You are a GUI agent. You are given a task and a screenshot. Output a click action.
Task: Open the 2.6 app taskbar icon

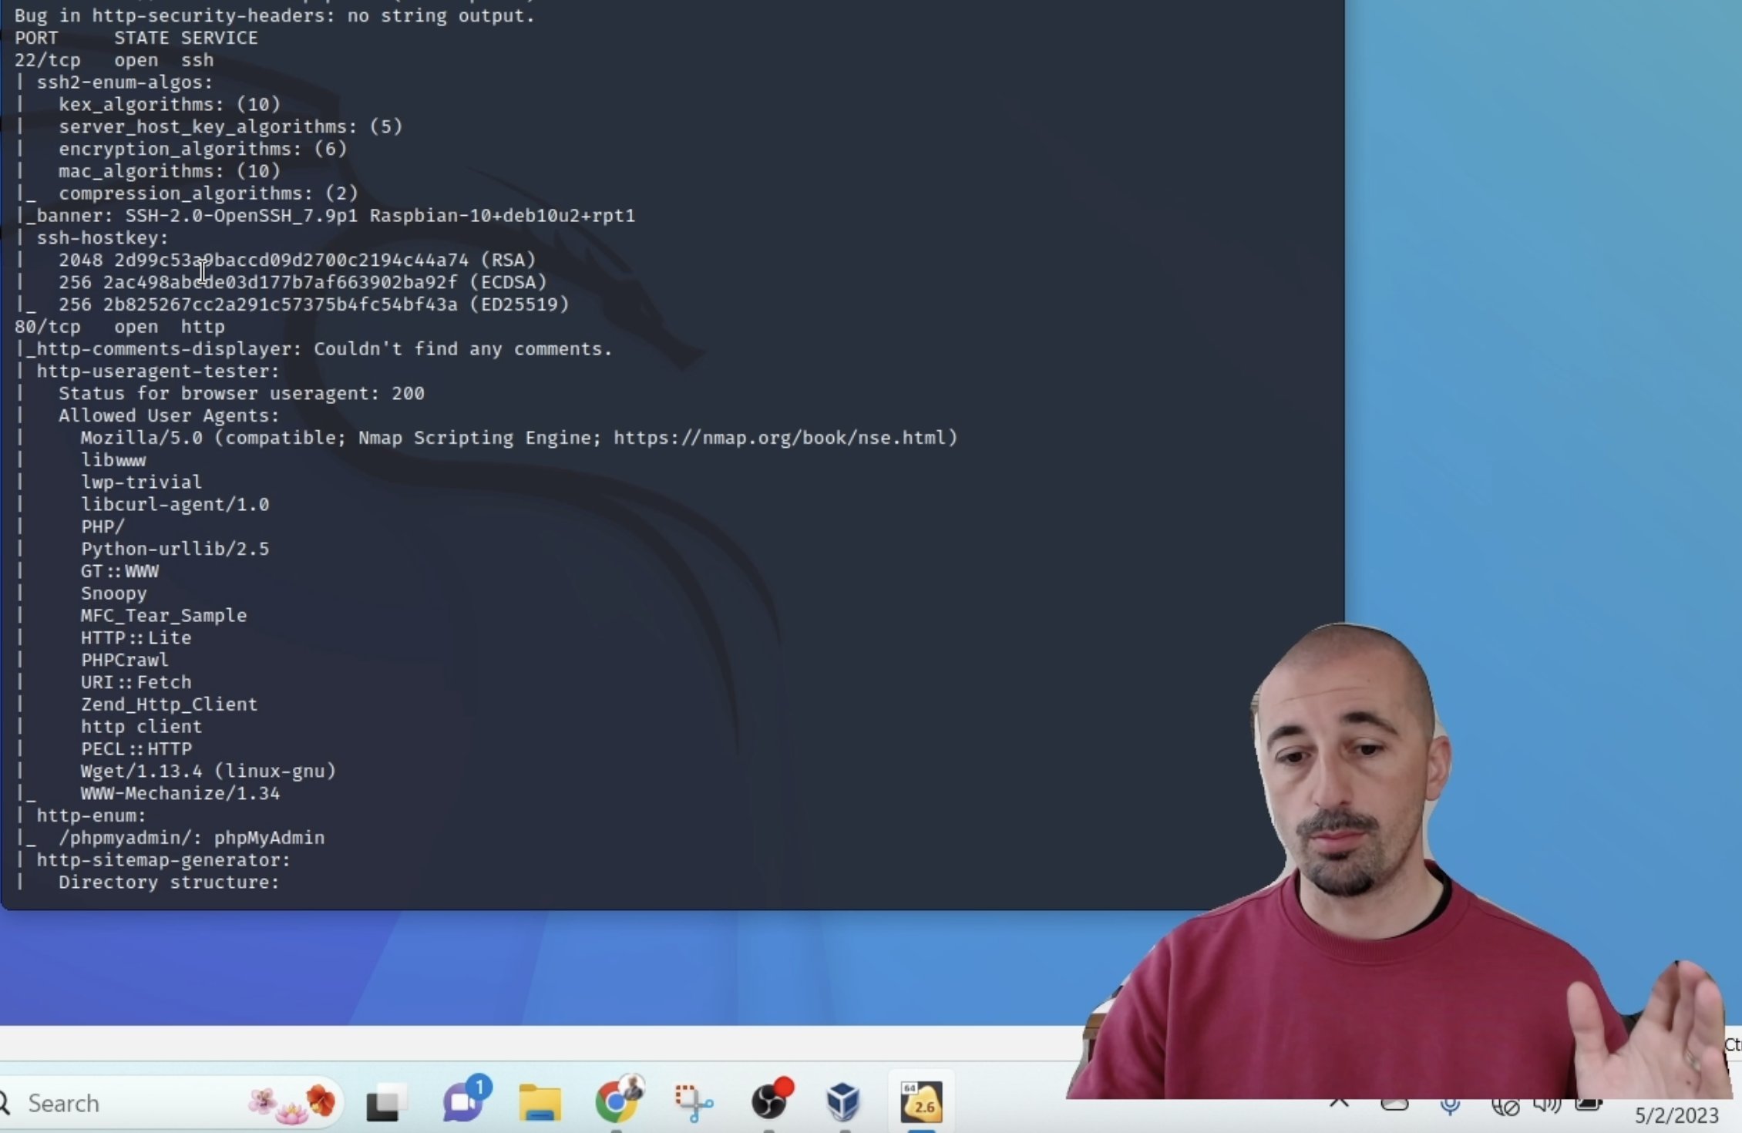pyautogui.click(x=922, y=1101)
